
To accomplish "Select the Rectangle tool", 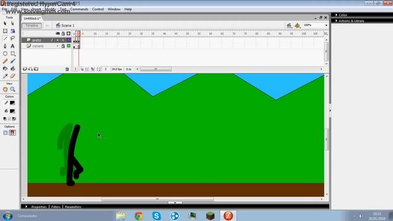I will coord(12,53).
